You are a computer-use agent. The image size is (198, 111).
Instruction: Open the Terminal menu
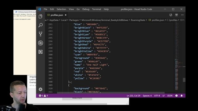(x=97, y=9)
